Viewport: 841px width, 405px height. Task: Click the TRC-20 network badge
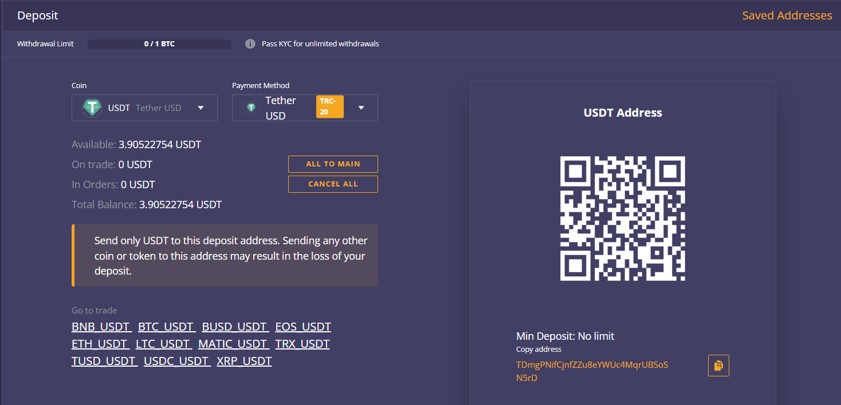click(x=330, y=106)
